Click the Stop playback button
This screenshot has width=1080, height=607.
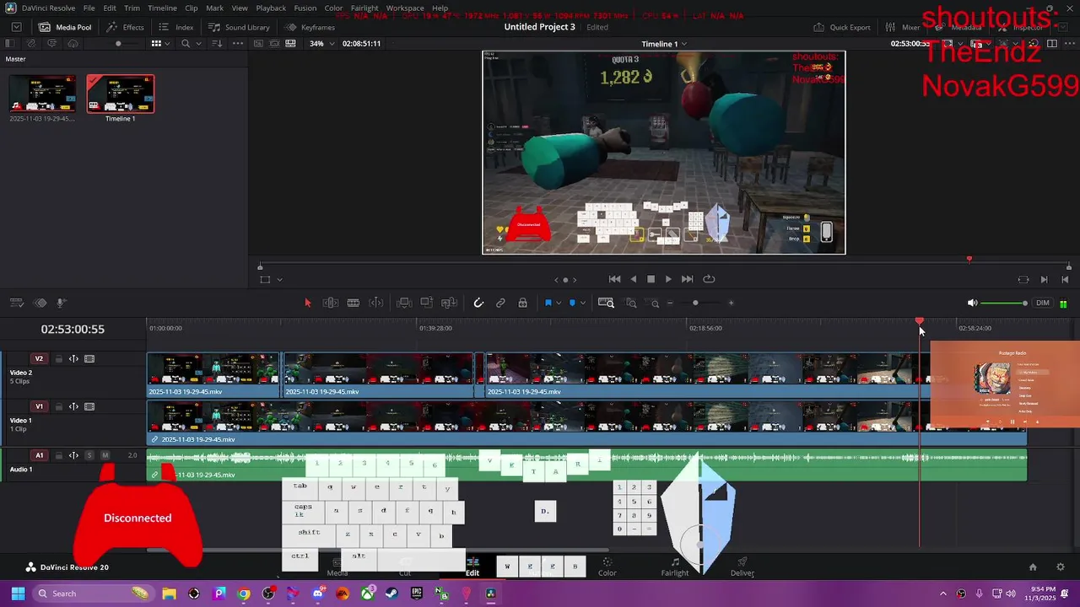pyautogui.click(x=651, y=279)
